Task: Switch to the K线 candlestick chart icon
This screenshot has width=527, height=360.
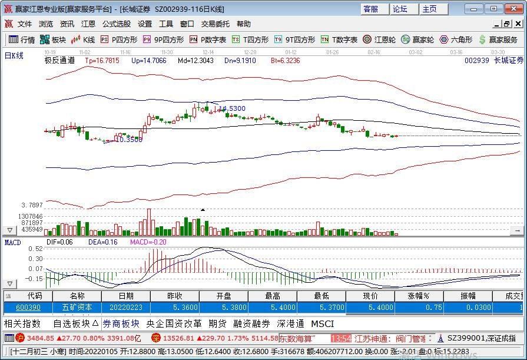Action: (82, 39)
